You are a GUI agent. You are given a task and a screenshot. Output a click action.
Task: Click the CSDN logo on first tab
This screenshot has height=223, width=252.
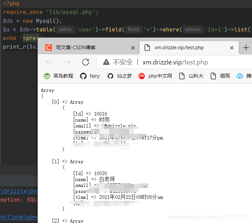(x=49, y=48)
